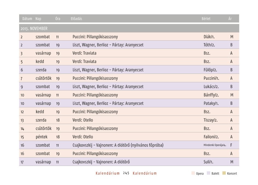Select Aranyecset performance with Fülöp/2. bérlet

click(129, 70)
